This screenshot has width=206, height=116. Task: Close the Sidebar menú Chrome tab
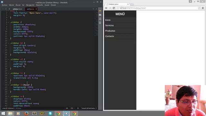[128, 4]
